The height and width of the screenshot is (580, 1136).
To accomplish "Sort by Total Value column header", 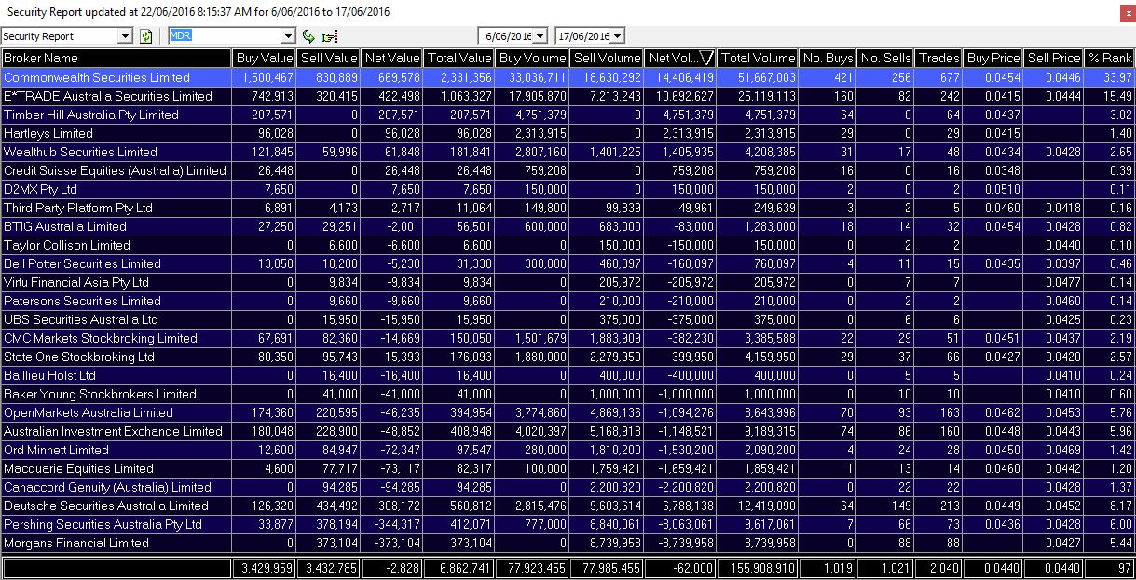I will point(459,58).
